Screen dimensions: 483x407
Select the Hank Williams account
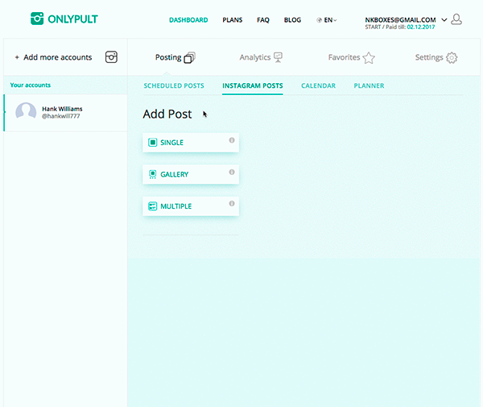point(66,113)
